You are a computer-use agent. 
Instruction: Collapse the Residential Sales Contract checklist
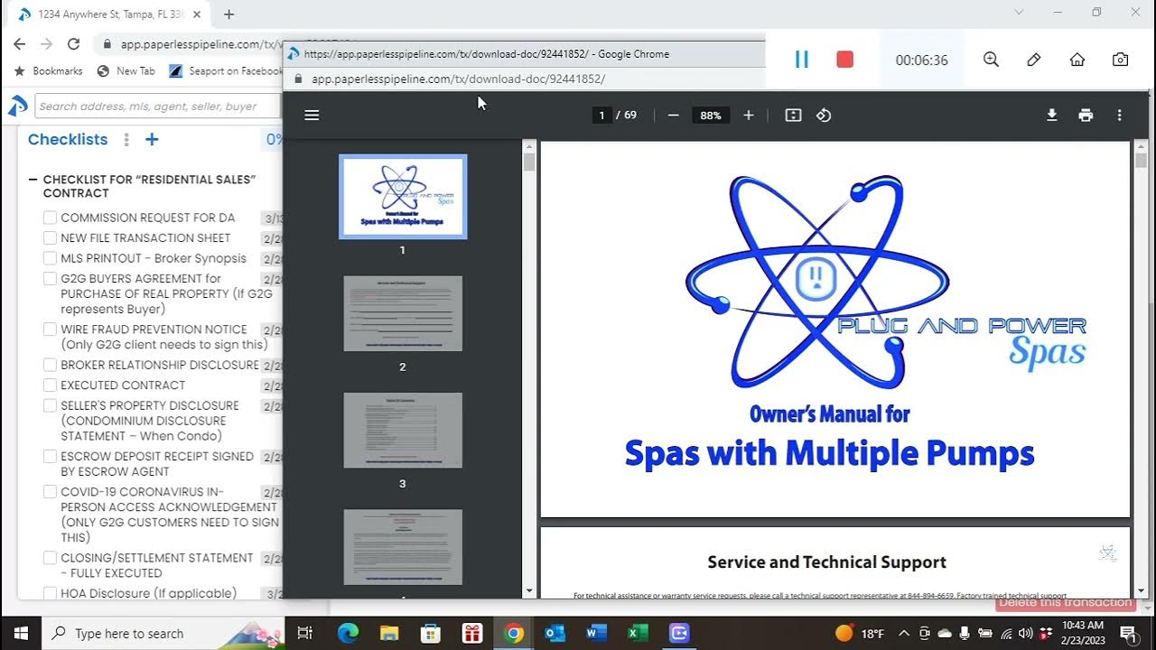[33, 180]
